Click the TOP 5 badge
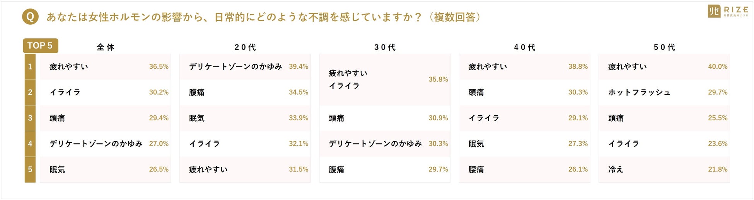The height and width of the screenshot is (200, 754). point(40,46)
